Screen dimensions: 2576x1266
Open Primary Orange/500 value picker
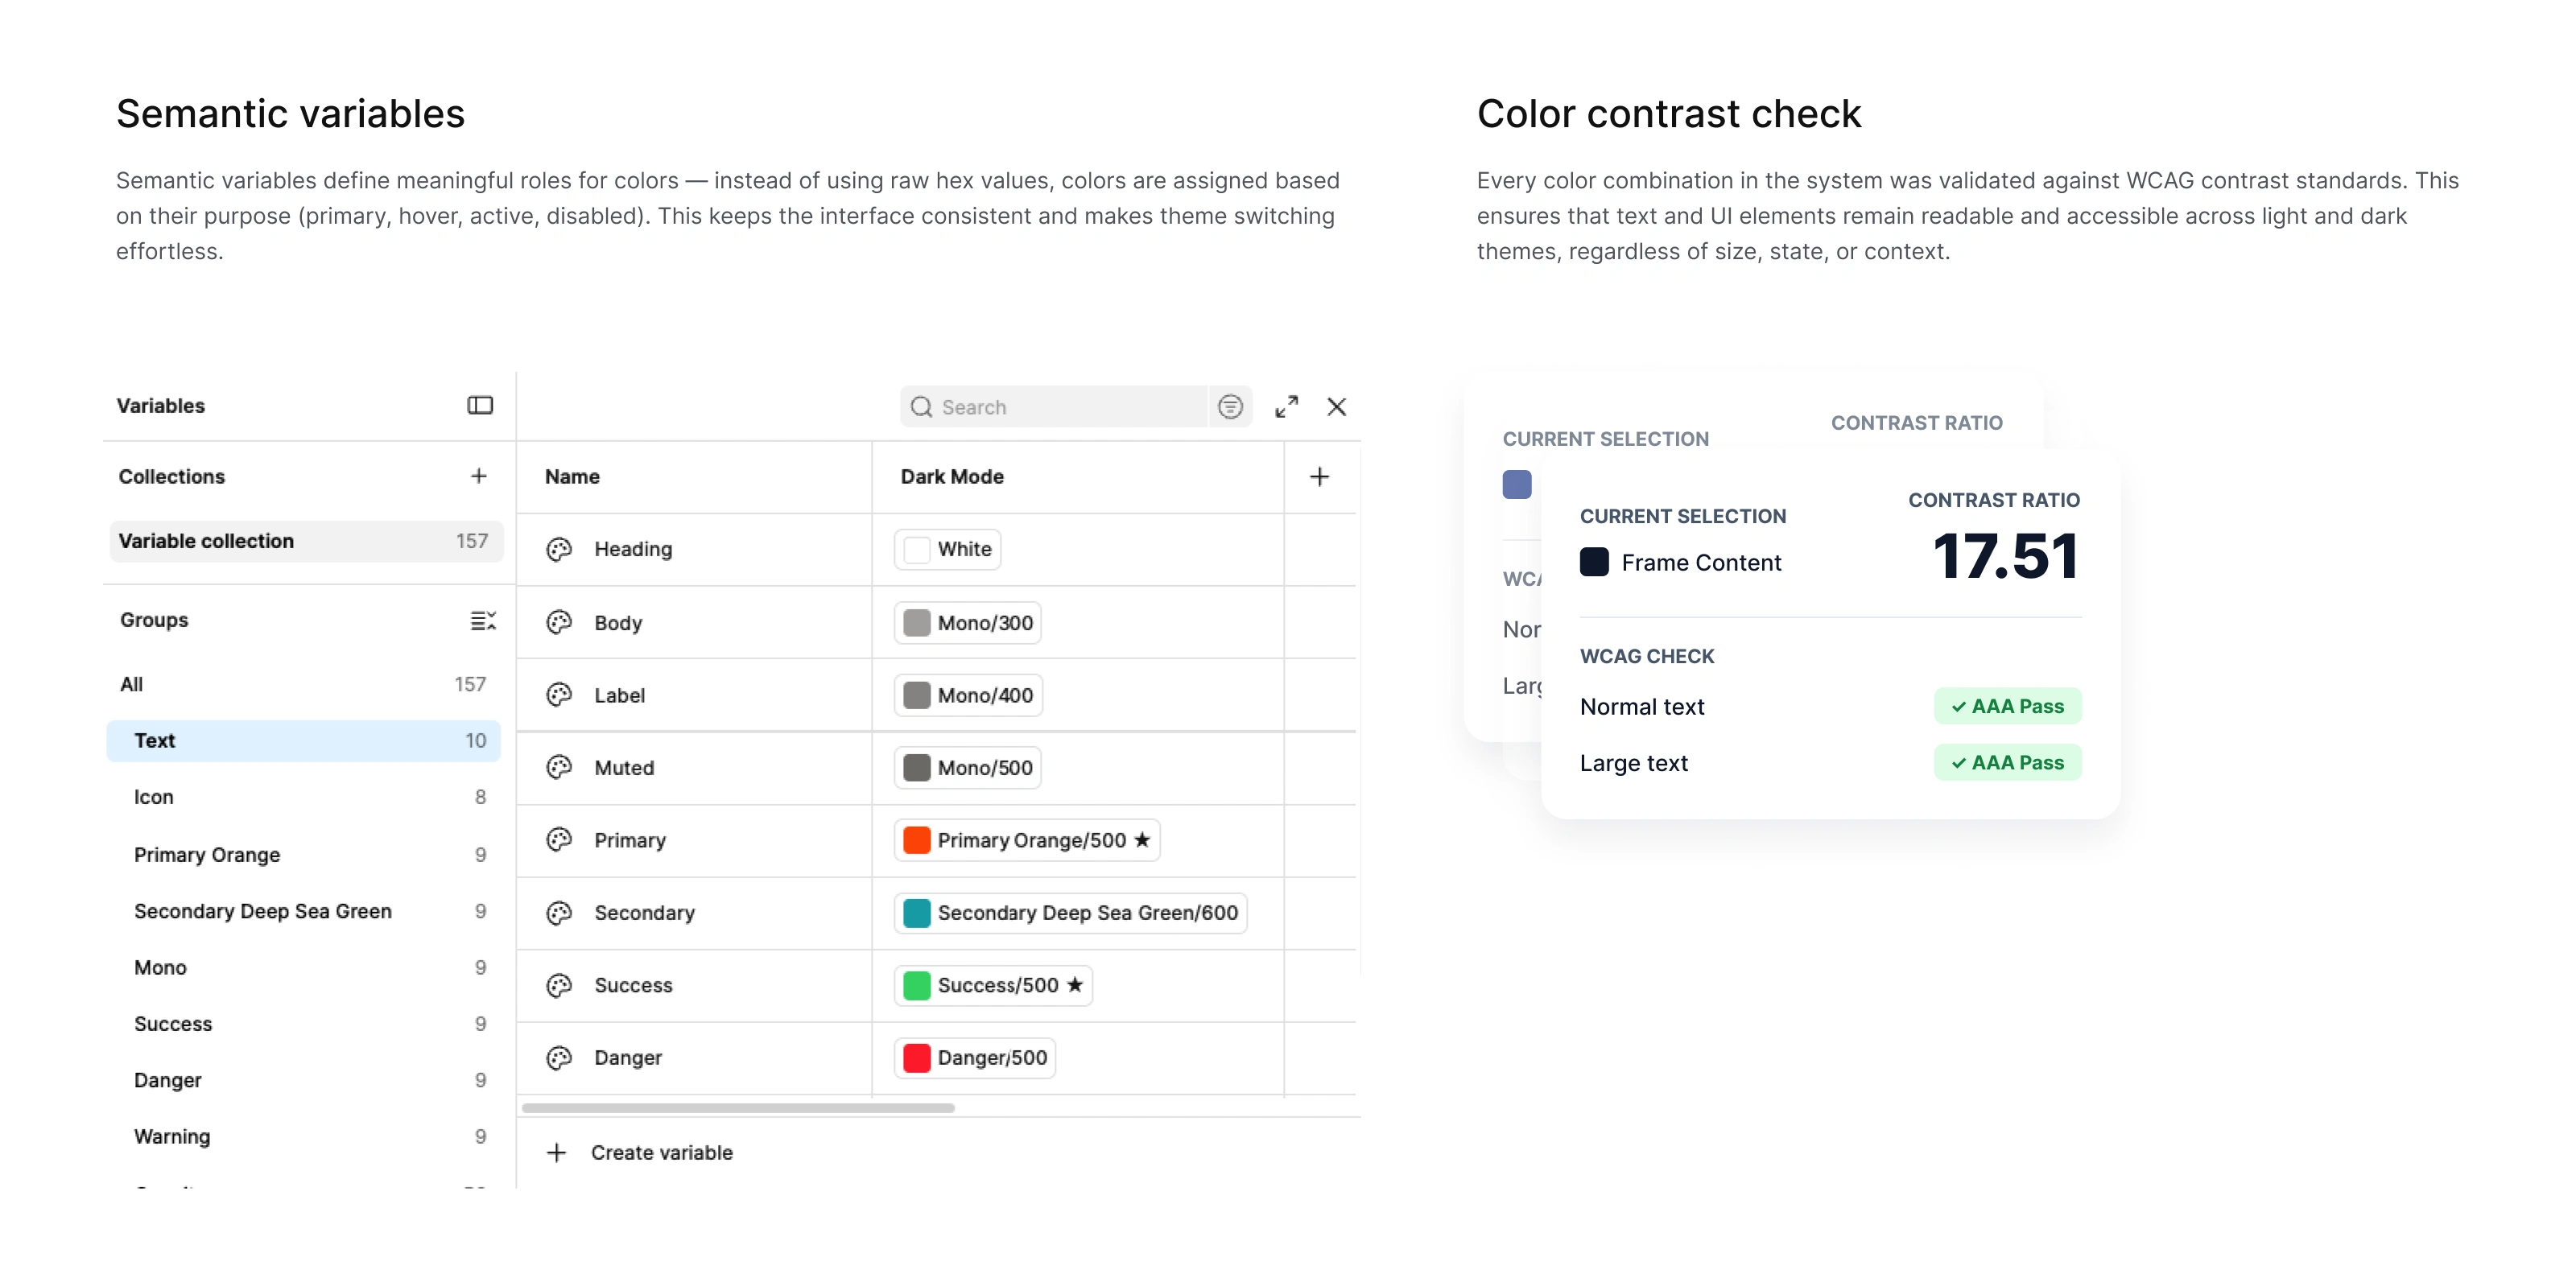[x=1027, y=840]
